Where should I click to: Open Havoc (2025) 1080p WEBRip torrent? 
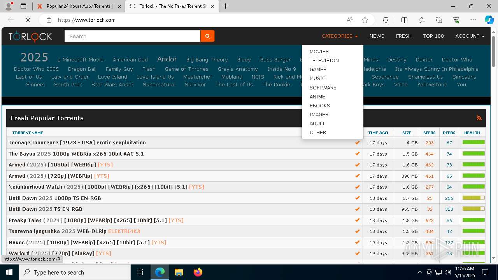click(x=88, y=242)
